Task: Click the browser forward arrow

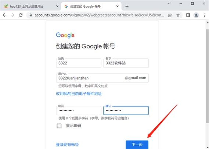Action: [12, 15]
